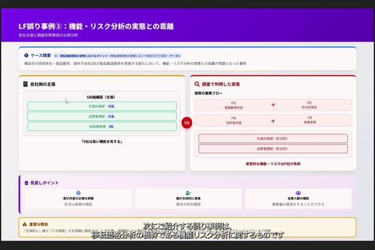Screen dimensions: 375x250
Task: Click the 品質管理部（形式的）red outlined box
Action: point(273,149)
